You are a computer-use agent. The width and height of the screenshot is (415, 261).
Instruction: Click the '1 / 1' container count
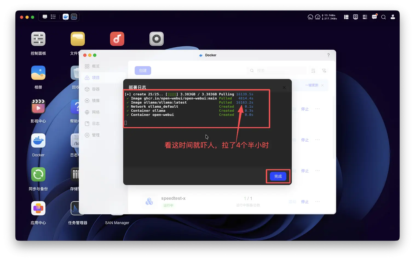(x=248, y=198)
